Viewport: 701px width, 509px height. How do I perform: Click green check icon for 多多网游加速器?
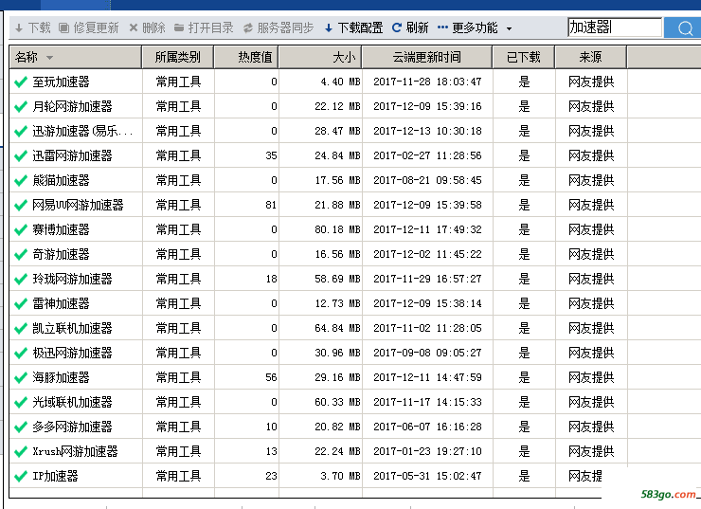click(21, 427)
